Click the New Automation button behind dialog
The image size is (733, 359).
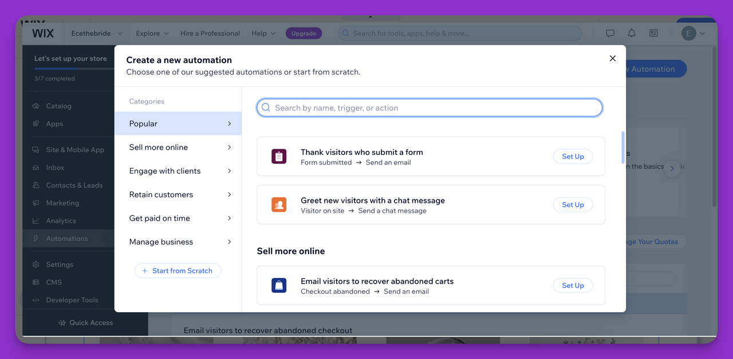(656, 69)
